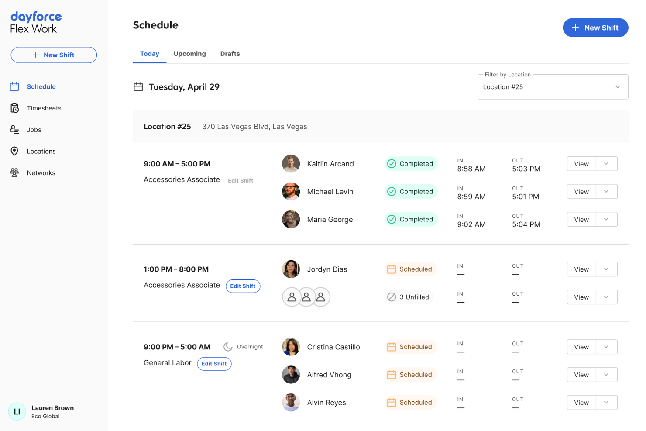This screenshot has height=431, width=646.
Task: Click the outlined New Shift button in sidebar
Action: (54, 55)
